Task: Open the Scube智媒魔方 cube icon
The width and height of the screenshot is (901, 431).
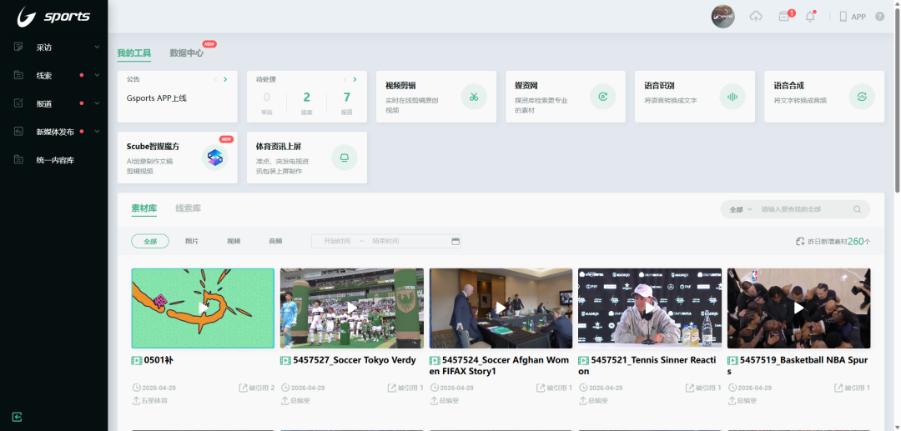Action: 215,157
